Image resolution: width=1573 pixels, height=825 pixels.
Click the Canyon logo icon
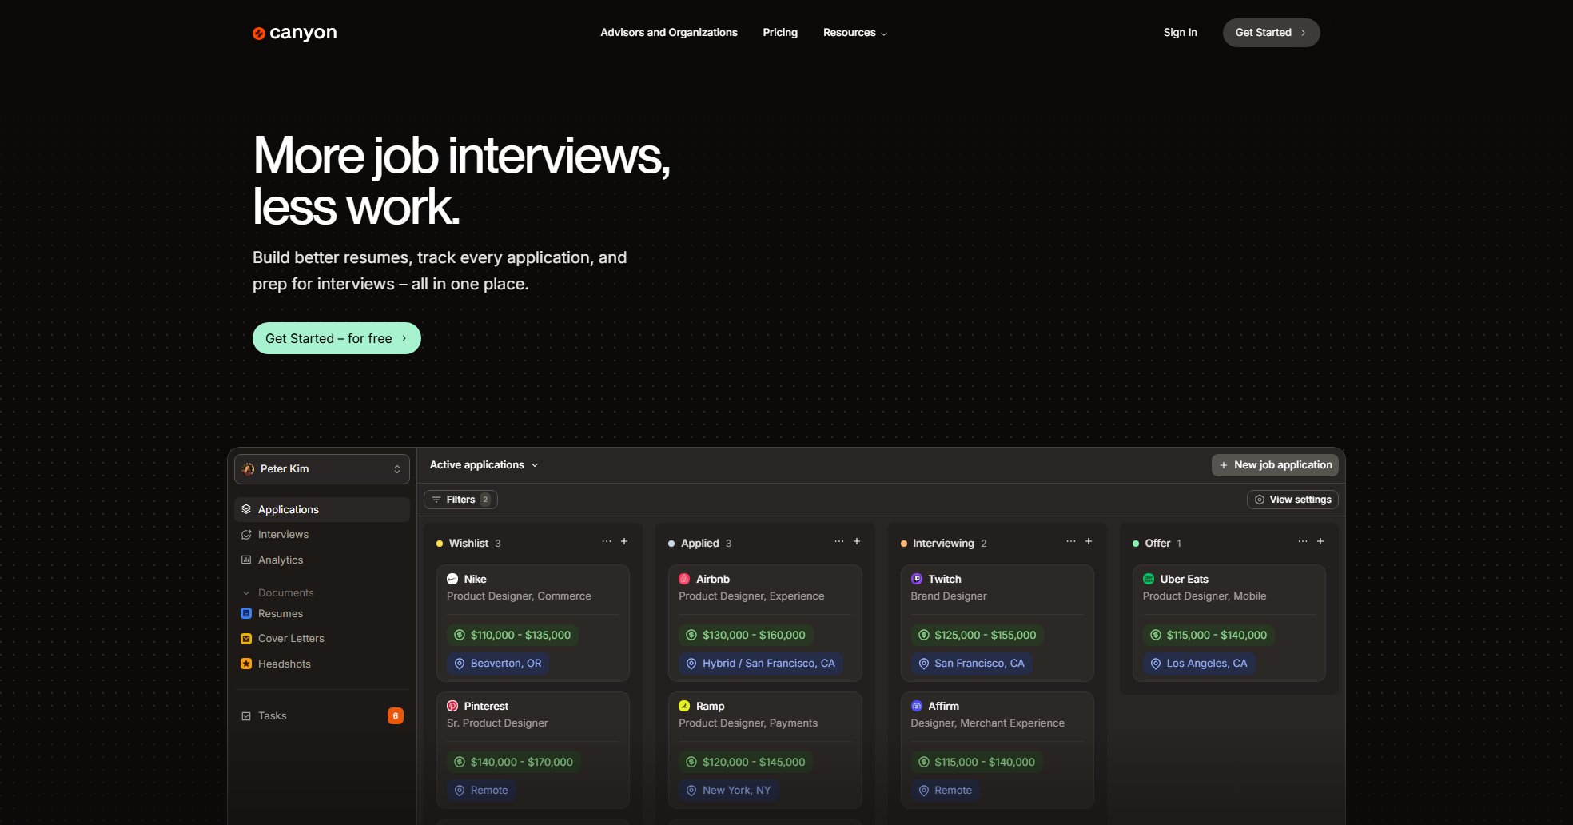point(259,34)
